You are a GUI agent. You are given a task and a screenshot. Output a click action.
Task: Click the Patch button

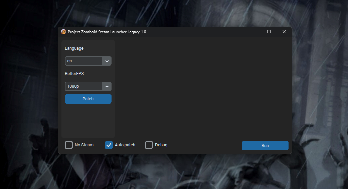(x=88, y=99)
